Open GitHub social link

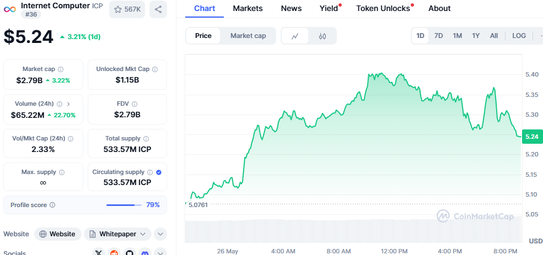pyautogui.click(x=130, y=253)
